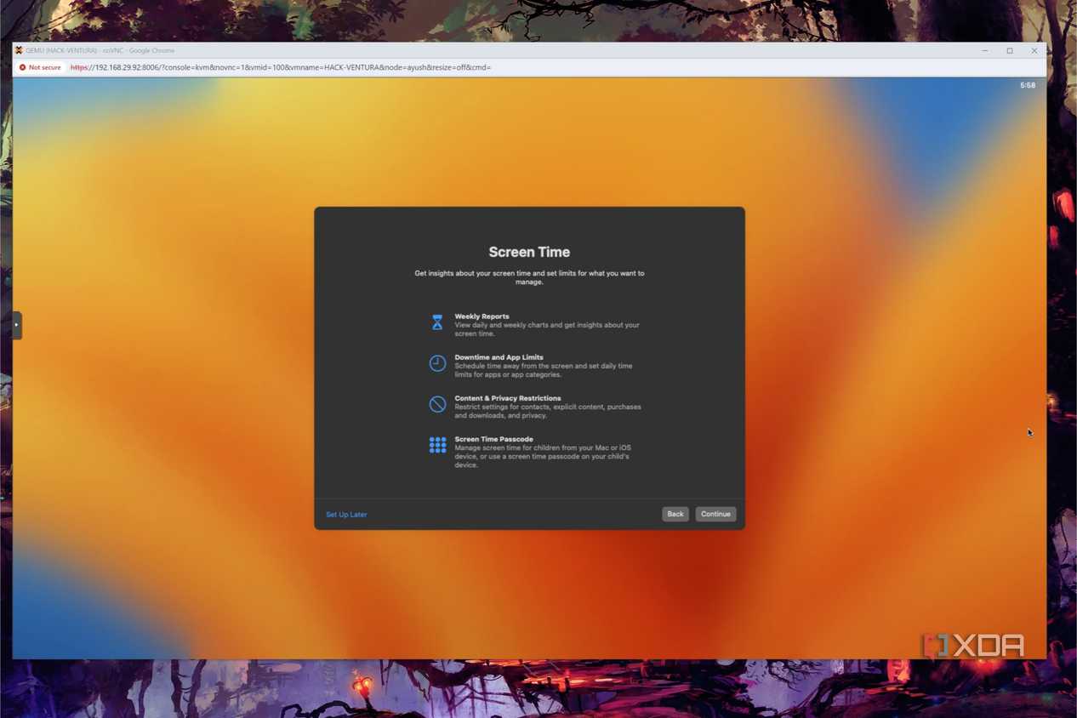This screenshot has height=718, width=1077.
Task: Click the Chrome address bar URL
Action: point(281,67)
